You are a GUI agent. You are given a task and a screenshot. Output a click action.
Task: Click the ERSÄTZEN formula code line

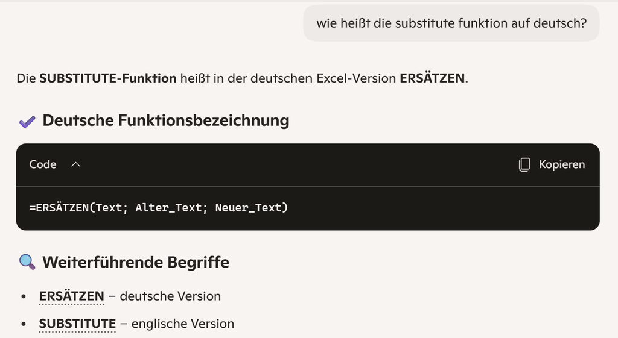[159, 208]
